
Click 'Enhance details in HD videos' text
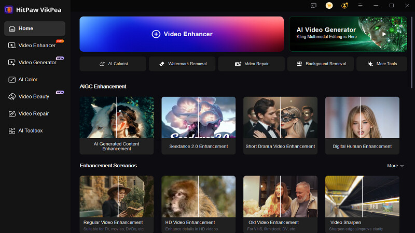click(191, 229)
